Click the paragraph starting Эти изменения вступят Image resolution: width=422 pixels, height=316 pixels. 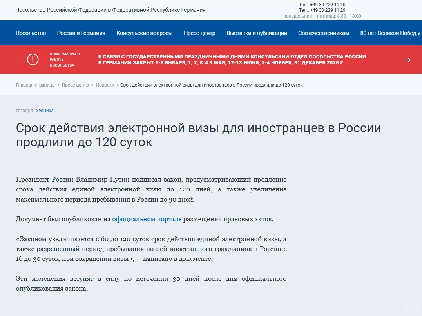151,283
